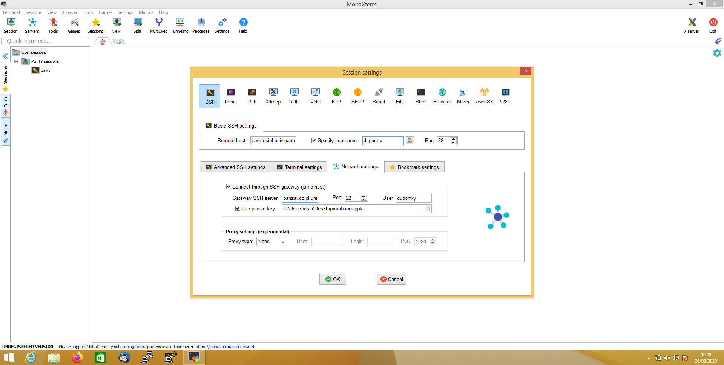The height and width of the screenshot is (365, 724).
Task: Open the Tools toolbar icon
Action: pyautogui.click(x=53, y=26)
